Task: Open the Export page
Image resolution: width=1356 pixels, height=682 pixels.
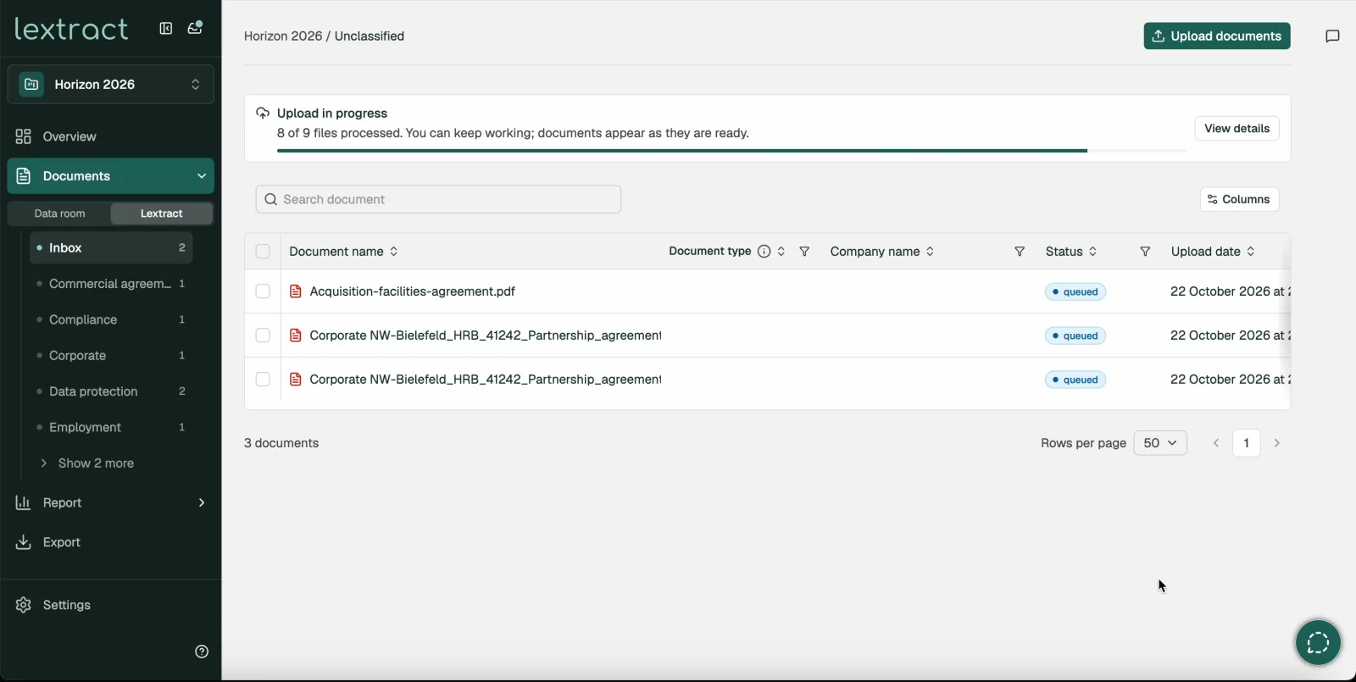Action: click(111, 542)
